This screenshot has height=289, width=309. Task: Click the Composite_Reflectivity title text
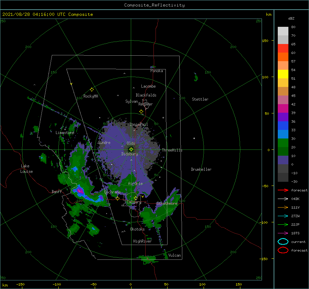click(x=154, y=5)
